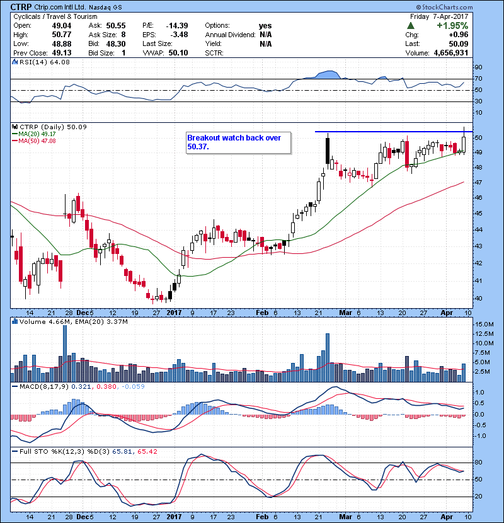Click the Chg value +0.96

click(458, 35)
